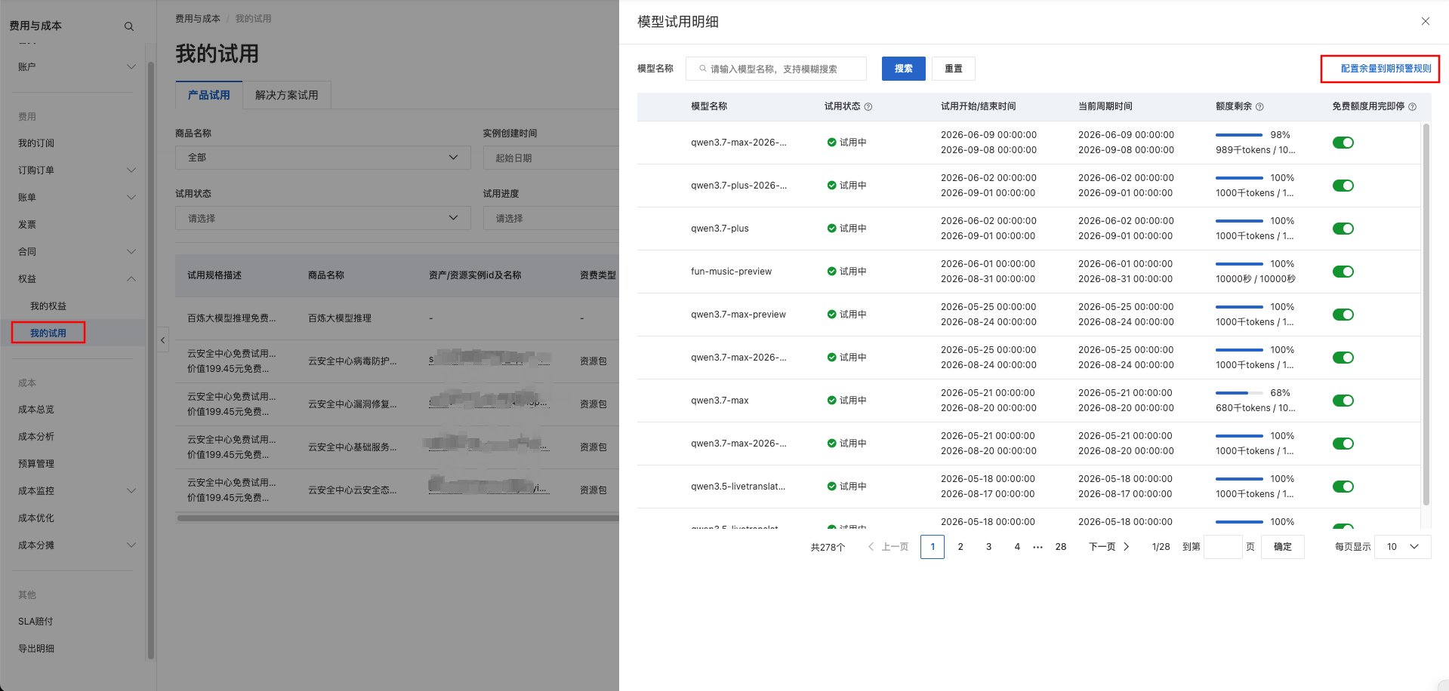Click status icon for qwen3.7-max-preview row
Screen dimensions: 1449x691
pos(831,315)
